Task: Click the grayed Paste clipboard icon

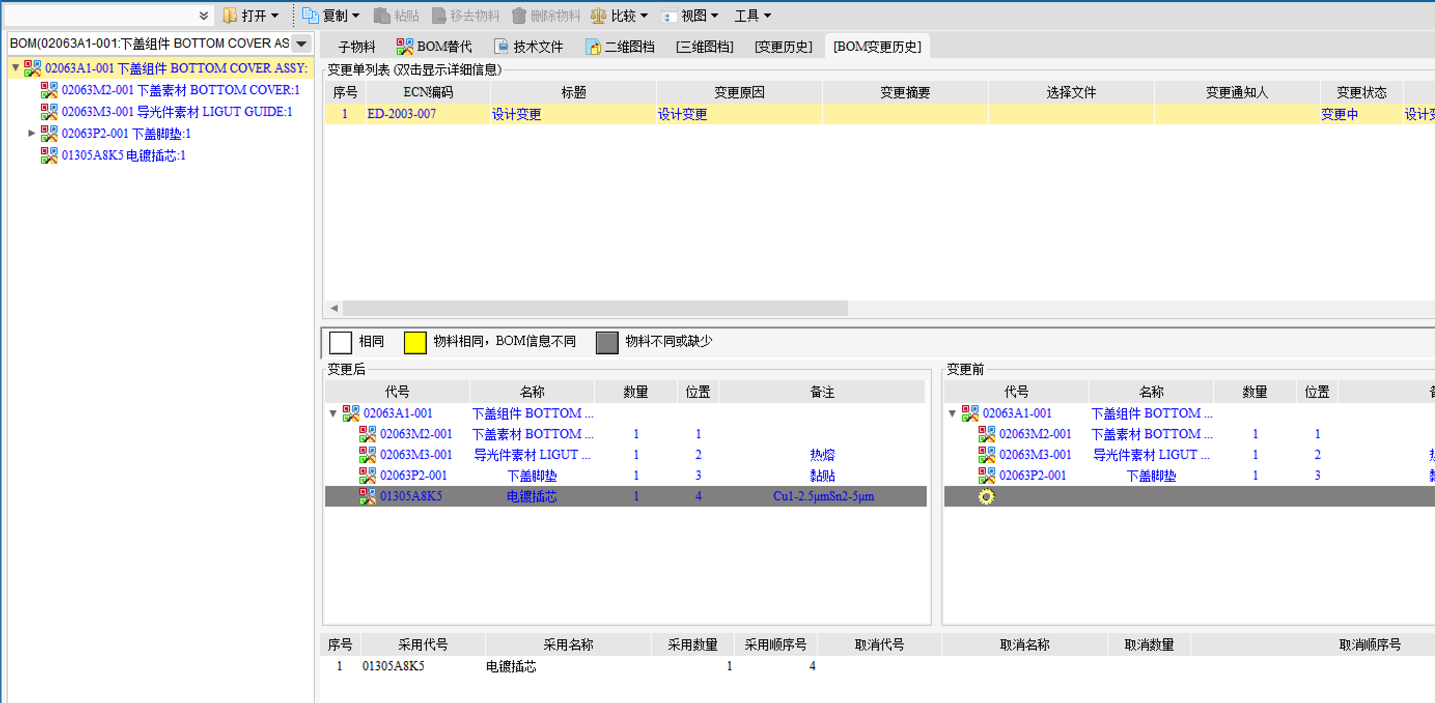Action: click(382, 16)
